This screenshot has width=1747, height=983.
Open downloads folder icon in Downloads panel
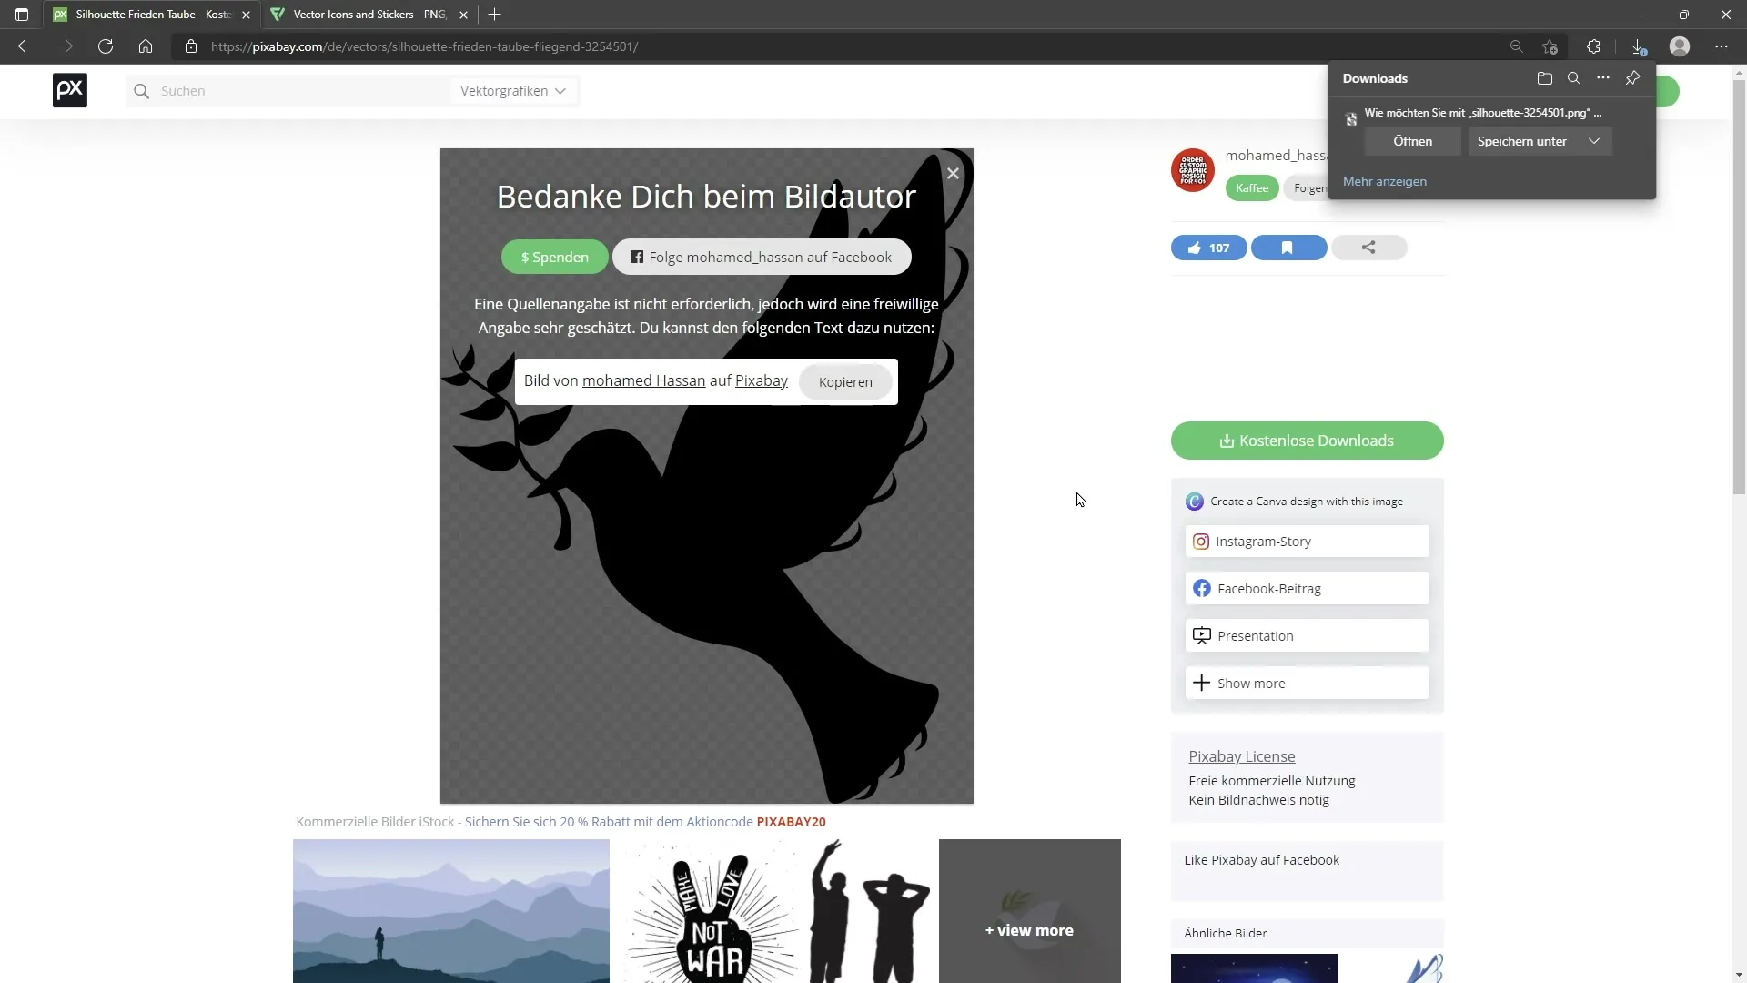[x=1545, y=78]
